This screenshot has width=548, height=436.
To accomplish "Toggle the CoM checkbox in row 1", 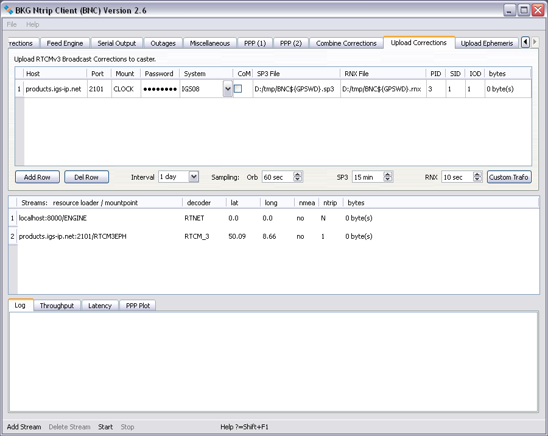I will click(238, 89).
